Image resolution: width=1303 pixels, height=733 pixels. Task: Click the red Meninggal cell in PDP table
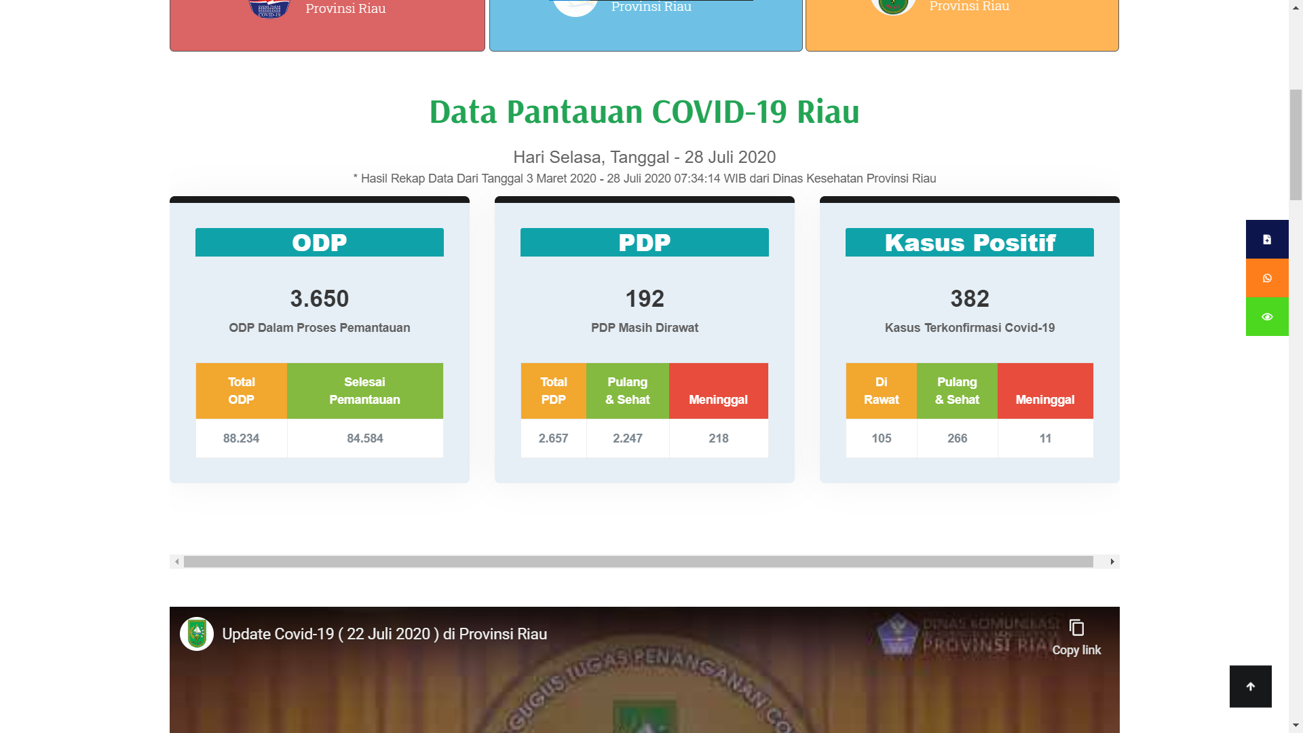pyautogui.click(x=718, y=391)
